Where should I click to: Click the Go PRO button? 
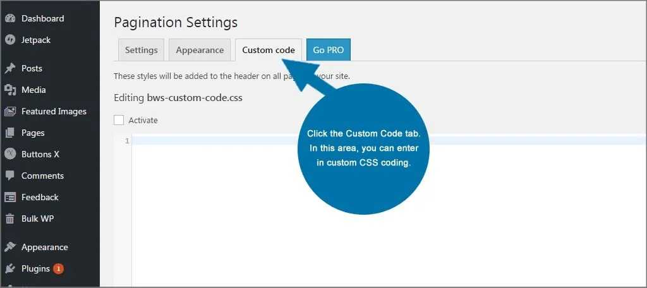coord(329,50)
